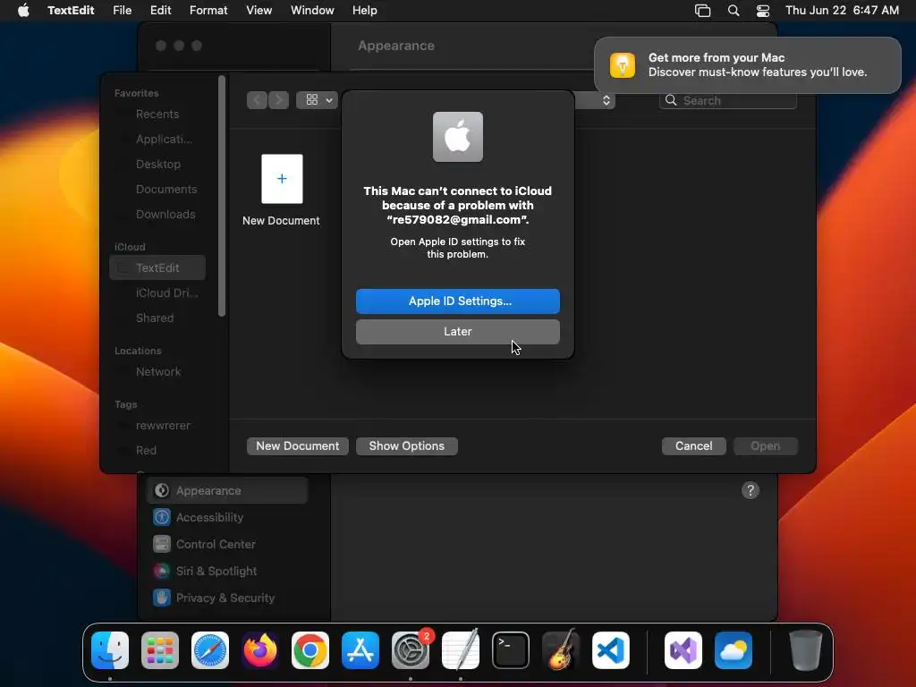Open the File menu
The width and height of the screenshot is (916, 687).
122,10
